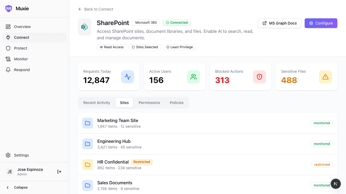The width and height of the screenshot is (346, 194).
Task: Open the Overview page in sidebar
Action: [22, 27]
